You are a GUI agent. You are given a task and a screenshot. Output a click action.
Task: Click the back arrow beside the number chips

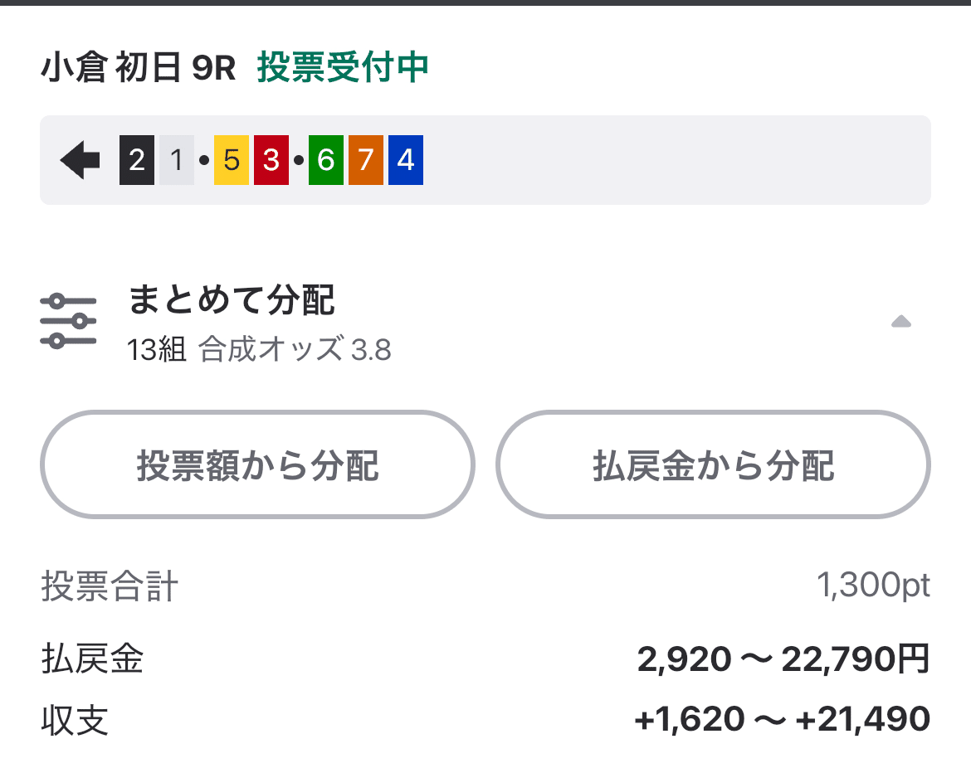click(79, 160)
